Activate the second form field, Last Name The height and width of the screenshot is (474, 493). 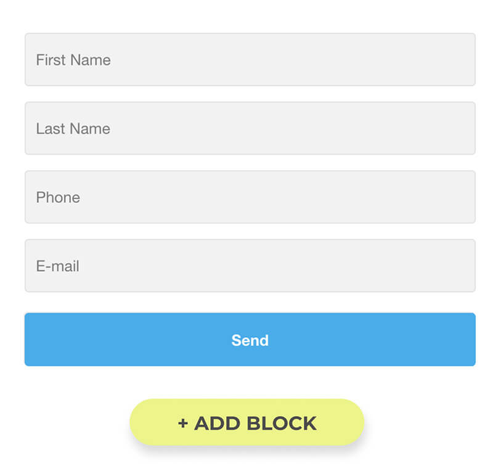(x=250, y=128)
